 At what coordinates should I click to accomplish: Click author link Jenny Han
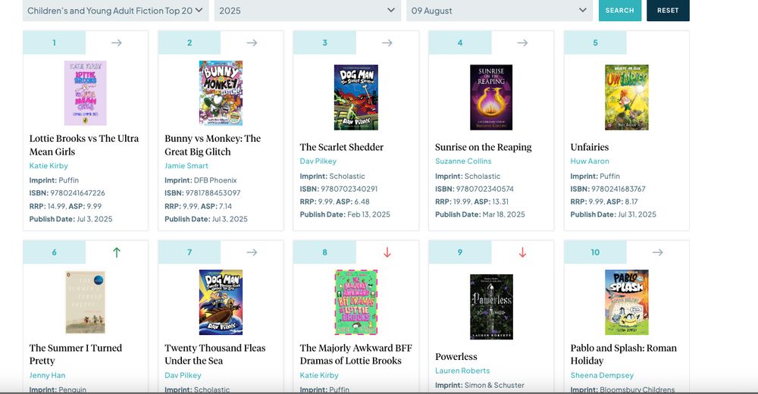[47, 375]
